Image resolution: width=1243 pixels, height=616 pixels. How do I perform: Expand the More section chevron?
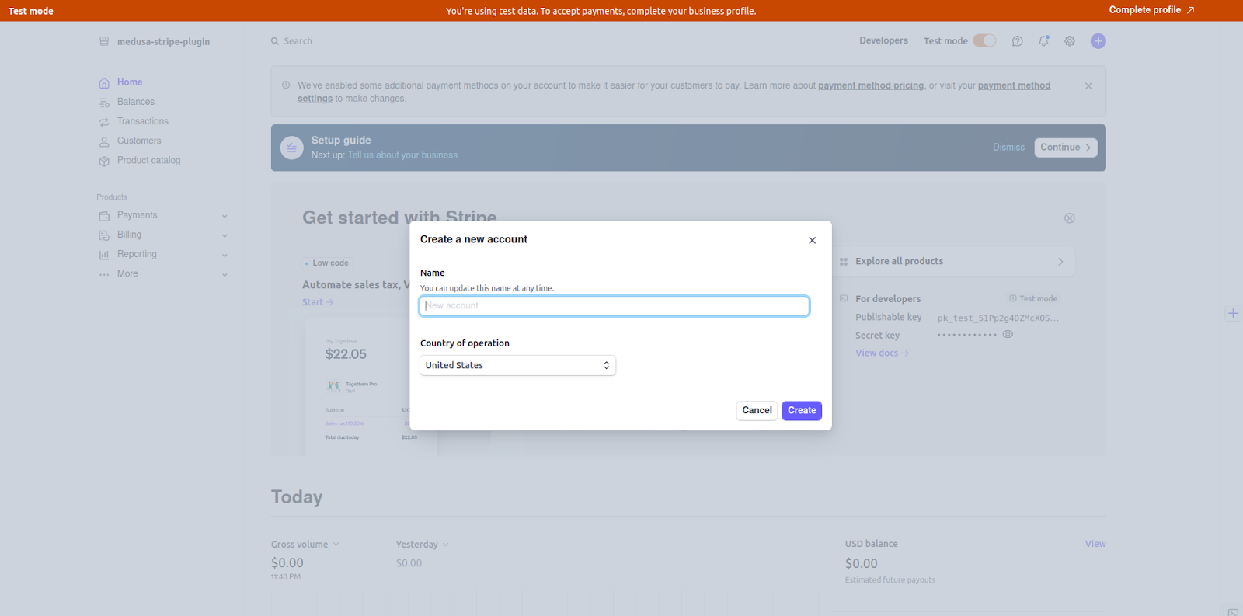[x=225, y=274]
